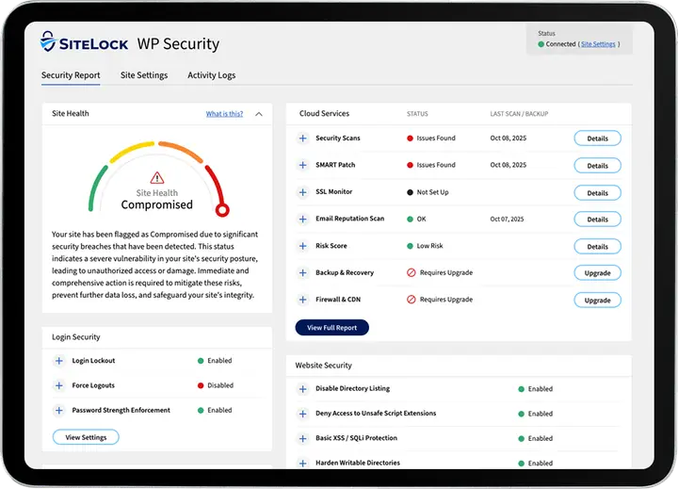
Task: Collapse the Site Health panel chevron
Action: pyautogui.click(x=259, y=114)
